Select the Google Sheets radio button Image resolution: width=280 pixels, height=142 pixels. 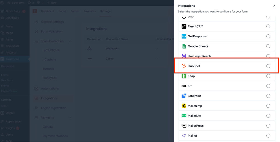[268, 46]
